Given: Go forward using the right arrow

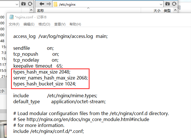Looking at the screenshot, I should pyautogui.click(x=49, y=4).
